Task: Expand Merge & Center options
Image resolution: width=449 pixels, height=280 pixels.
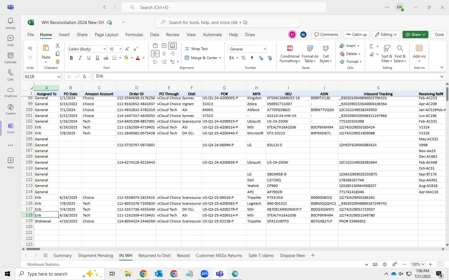Action: [220, 58]
